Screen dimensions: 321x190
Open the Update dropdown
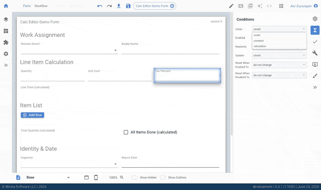click(x=279, y=55)
